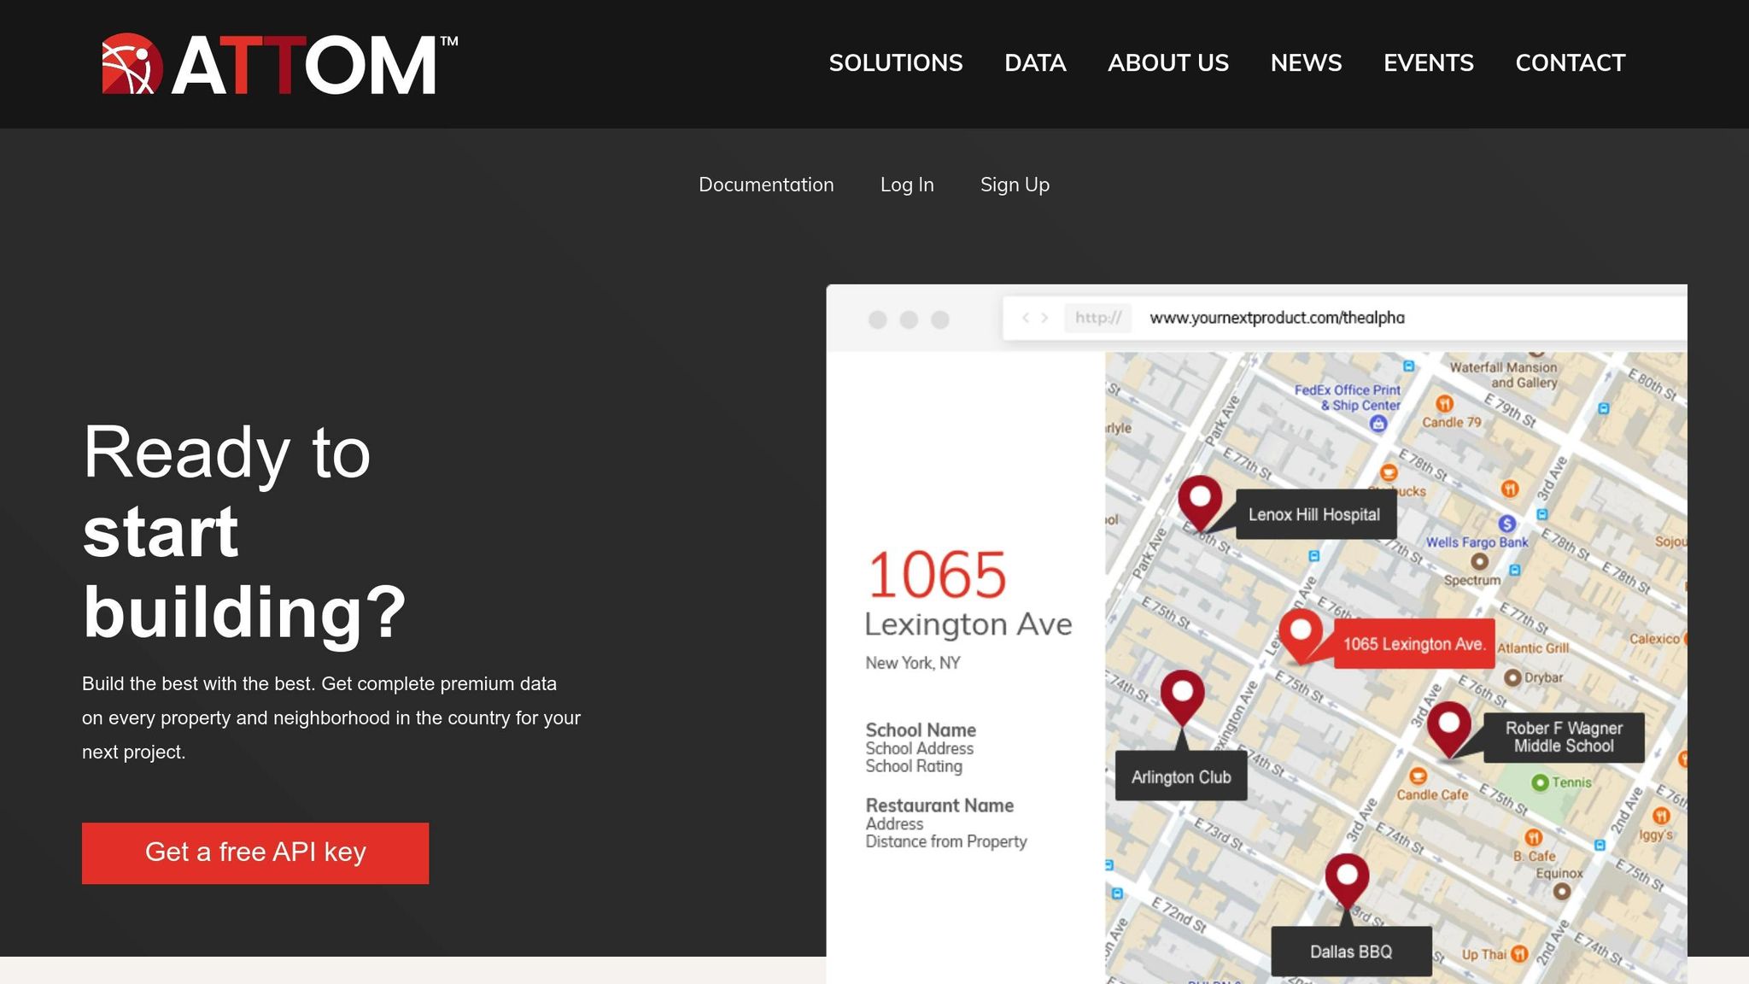Viewport: 1749px width, 984px height.
Task: Click the Dallas BBQ map pin
Action: pyautogui.click(x=1348, y=876)
